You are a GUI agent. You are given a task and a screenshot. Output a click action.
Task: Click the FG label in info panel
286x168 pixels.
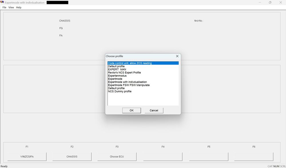tap(61, 28)
